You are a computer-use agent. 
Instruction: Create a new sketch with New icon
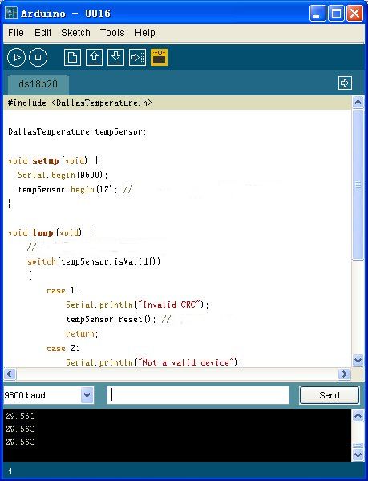click(x=72, y=58)
